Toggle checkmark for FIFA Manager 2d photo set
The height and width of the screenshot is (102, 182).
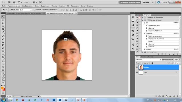coord(137,20)
